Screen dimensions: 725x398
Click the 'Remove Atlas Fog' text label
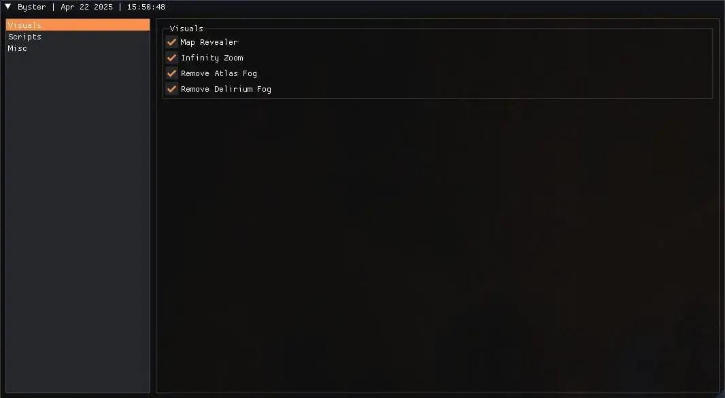(219, 73)
